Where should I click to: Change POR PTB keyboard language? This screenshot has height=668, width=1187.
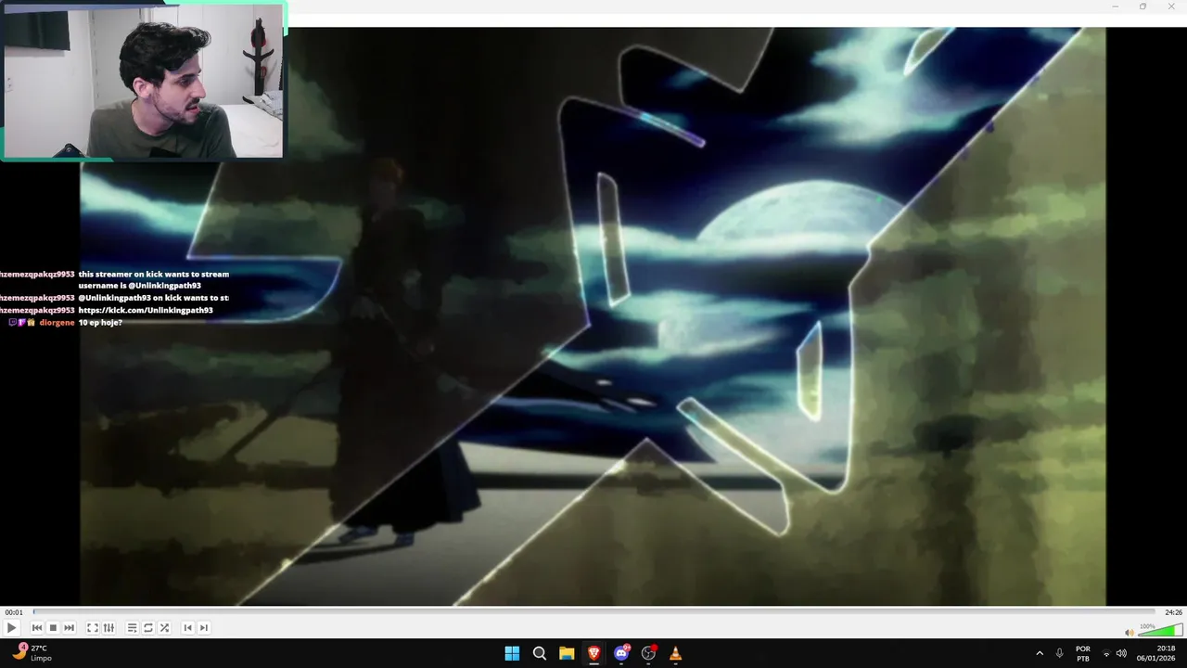point(1083,653)
